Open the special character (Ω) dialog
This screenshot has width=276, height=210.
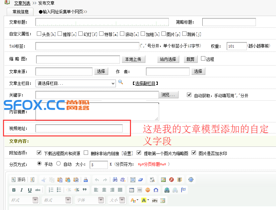156,190
